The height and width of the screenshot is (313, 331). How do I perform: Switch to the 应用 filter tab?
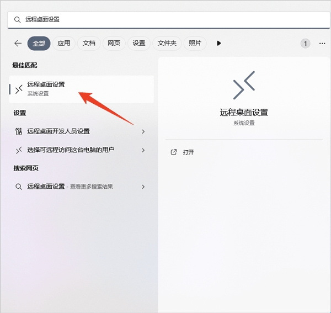pos(64,43)
